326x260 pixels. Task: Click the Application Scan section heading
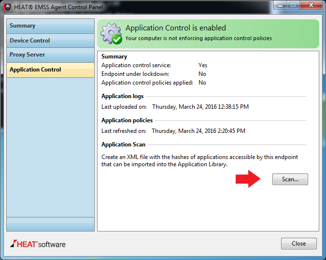point(123,144)
